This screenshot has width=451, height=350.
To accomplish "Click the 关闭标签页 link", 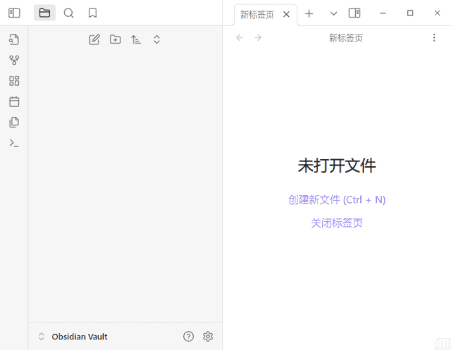I will point(337,223).
